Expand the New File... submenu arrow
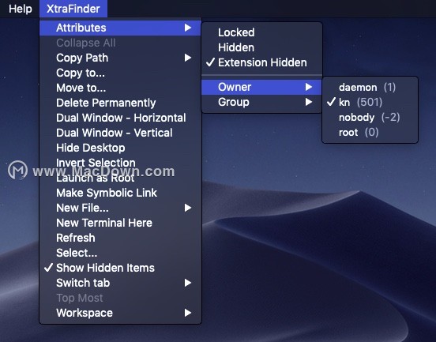 pyautogui.click(x=188, y=208)
